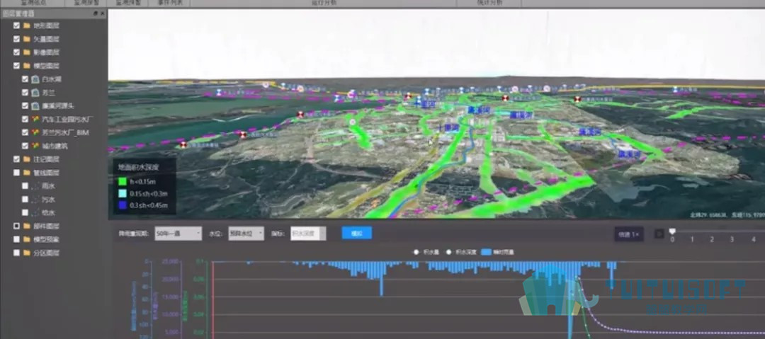Check the 模型预案 checkbox
Screen dimensions: 765x339
(16, 239)
